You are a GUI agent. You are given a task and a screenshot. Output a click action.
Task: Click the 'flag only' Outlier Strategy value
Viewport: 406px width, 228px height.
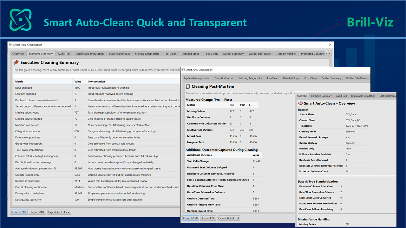pyautogui.click(x=351, y=143)
